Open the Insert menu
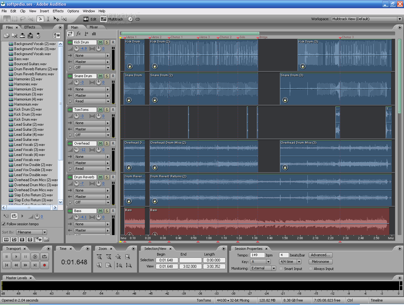 click(44, 11)
